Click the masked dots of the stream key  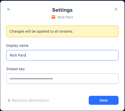tap(31, 79)
